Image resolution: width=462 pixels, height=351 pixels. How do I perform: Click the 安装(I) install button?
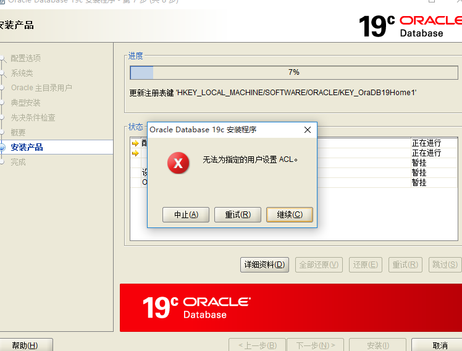[378, 345]
